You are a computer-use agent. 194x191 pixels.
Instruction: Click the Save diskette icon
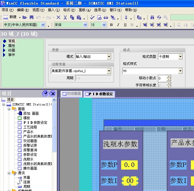(x=31, y=17)
